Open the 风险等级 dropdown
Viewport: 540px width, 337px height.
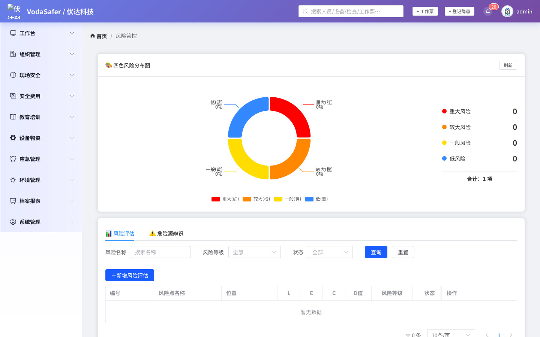coord(255,252)
